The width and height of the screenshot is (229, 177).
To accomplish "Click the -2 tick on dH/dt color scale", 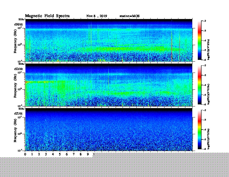I will (205, 21).
